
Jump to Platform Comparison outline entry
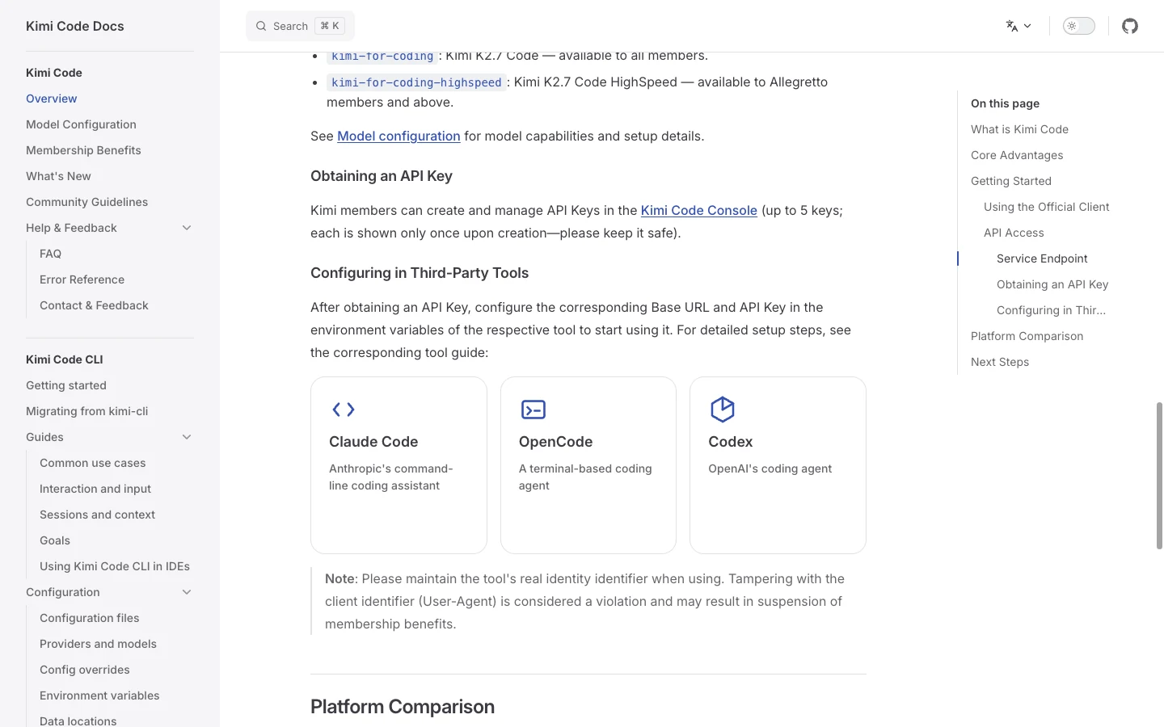click(1027, 336)
